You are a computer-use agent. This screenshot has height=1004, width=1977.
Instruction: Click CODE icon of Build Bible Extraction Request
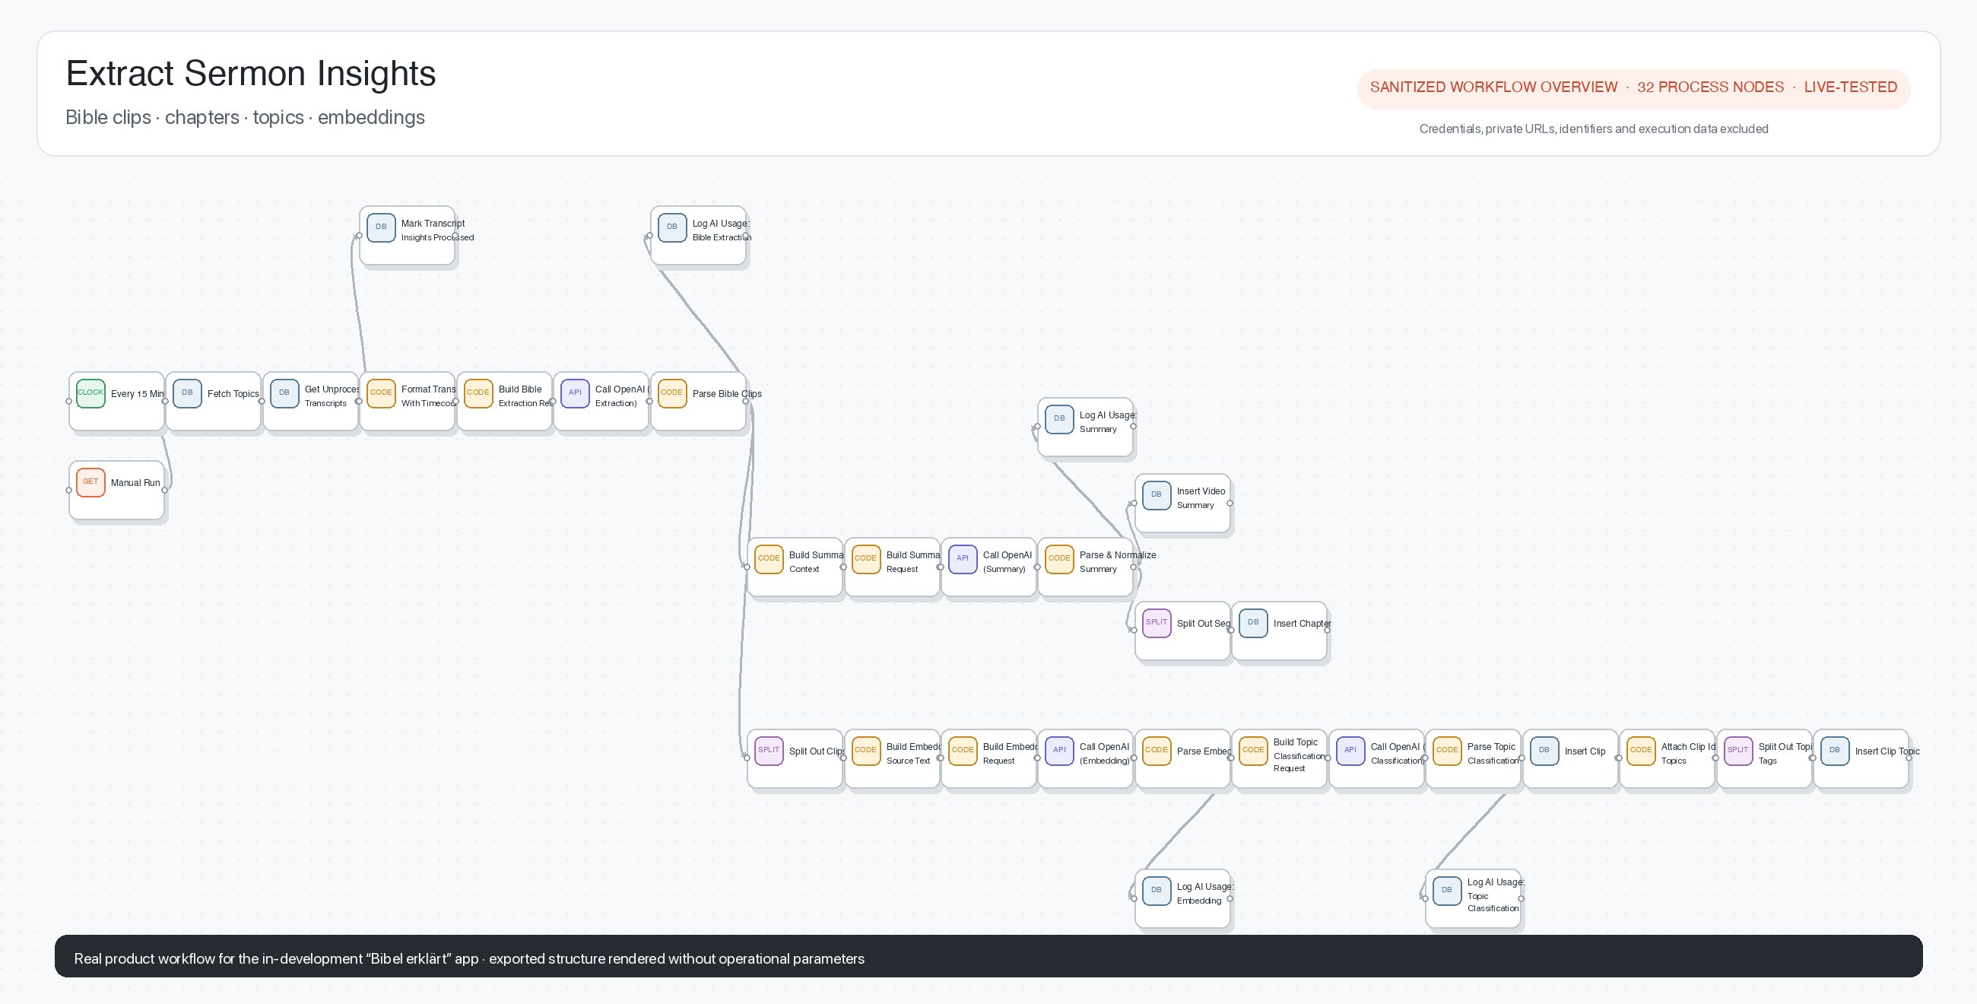(478, 393)
